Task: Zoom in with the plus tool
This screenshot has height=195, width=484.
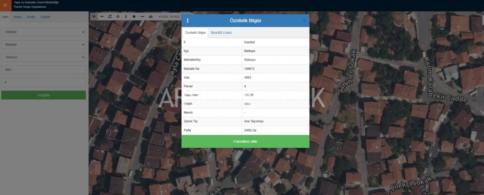Action: 94,17
